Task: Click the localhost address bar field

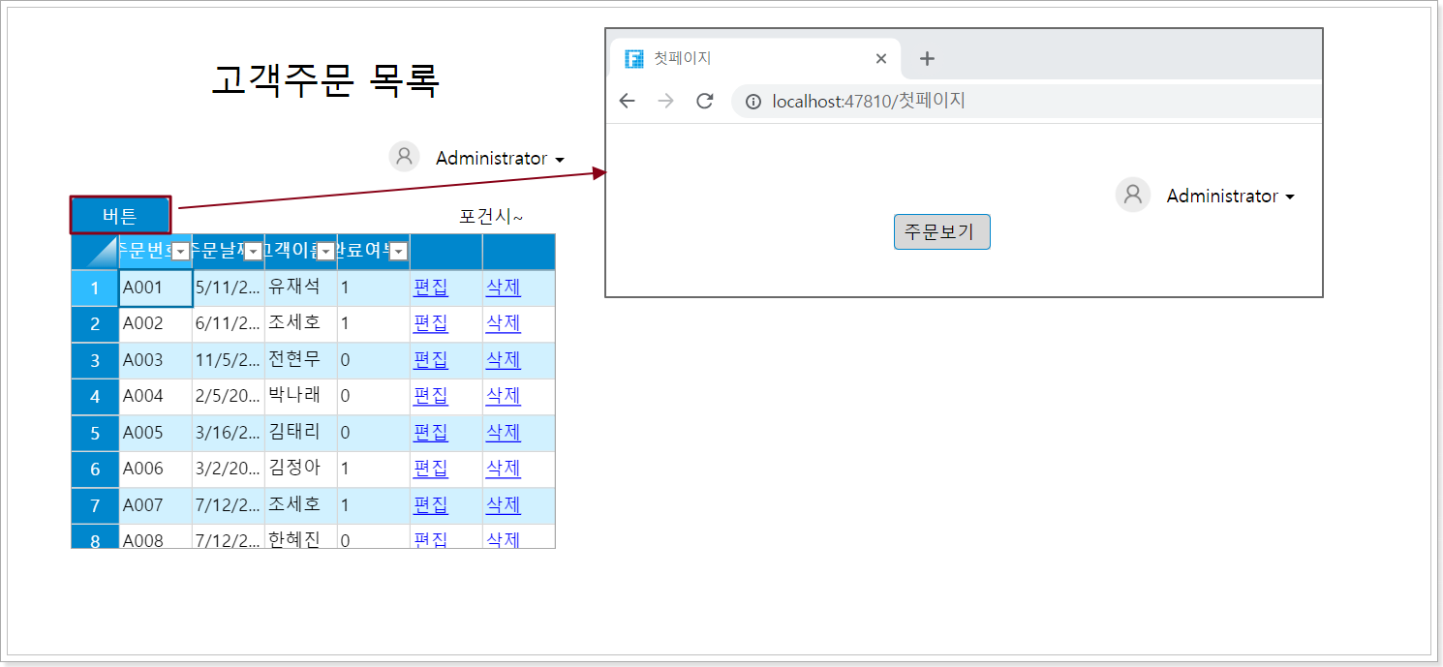Action: coord(1027,101)
